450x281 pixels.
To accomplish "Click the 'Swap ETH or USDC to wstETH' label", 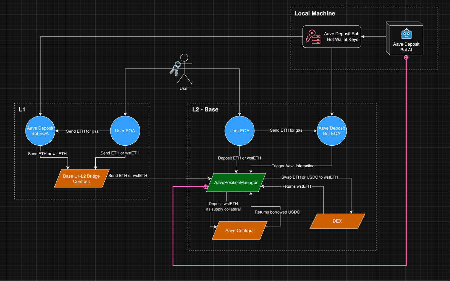I will (310, 177).
